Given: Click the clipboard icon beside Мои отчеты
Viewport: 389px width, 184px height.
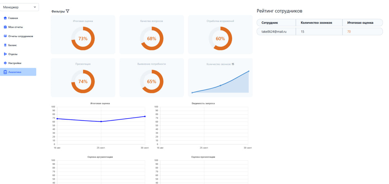Looking at the screenshot, I should (x=5, y=27).
